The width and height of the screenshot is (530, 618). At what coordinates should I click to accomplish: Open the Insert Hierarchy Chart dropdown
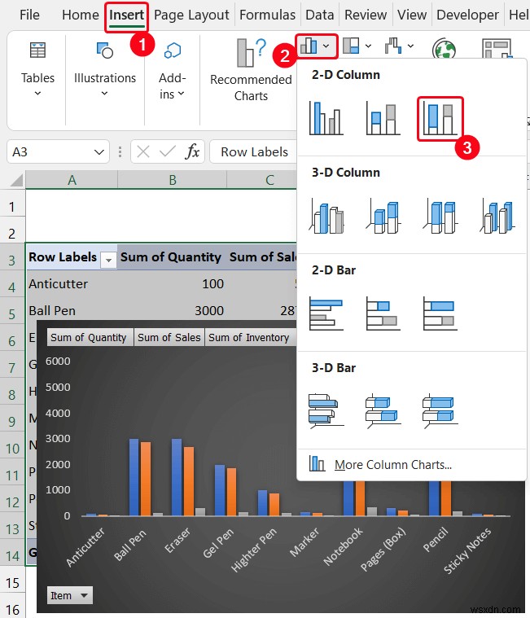pos(357,46)
